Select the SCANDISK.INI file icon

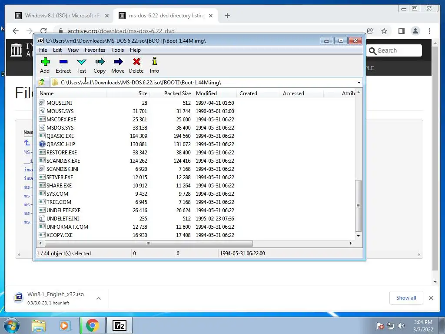pos(42,169)
